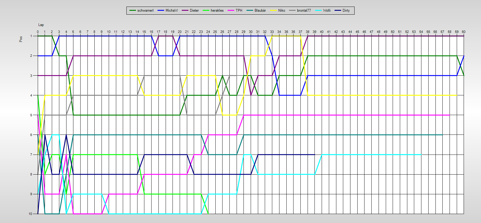The width and height of the screenshot is (481, 223).
Task: Click position label 8 on the Pos axis
Action: pos(31,174)
